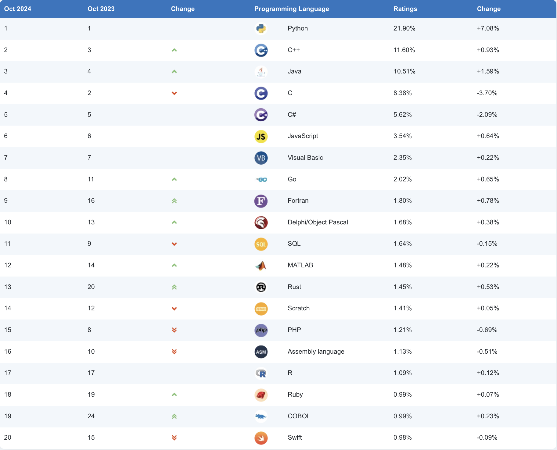This screenshot has height=450, width=557.
Task: Click the Python logo icon
Action: pyautogui.click(x=261, y=29)
